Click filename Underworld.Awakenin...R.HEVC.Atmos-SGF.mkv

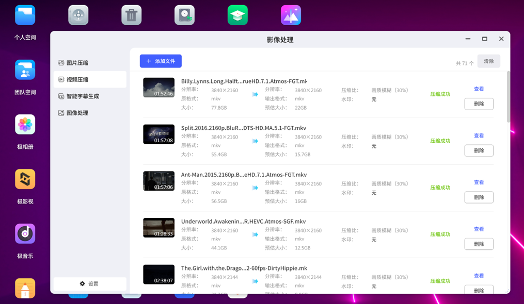click(243, 221)
